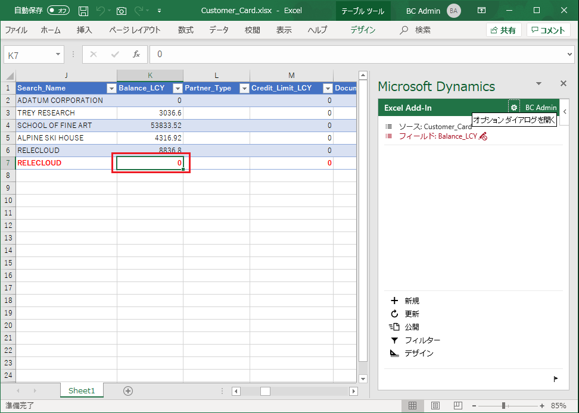Click the flag icon in add-in pane
The height and width of the screenshot is (413, 579).
[x=556, y=378]
